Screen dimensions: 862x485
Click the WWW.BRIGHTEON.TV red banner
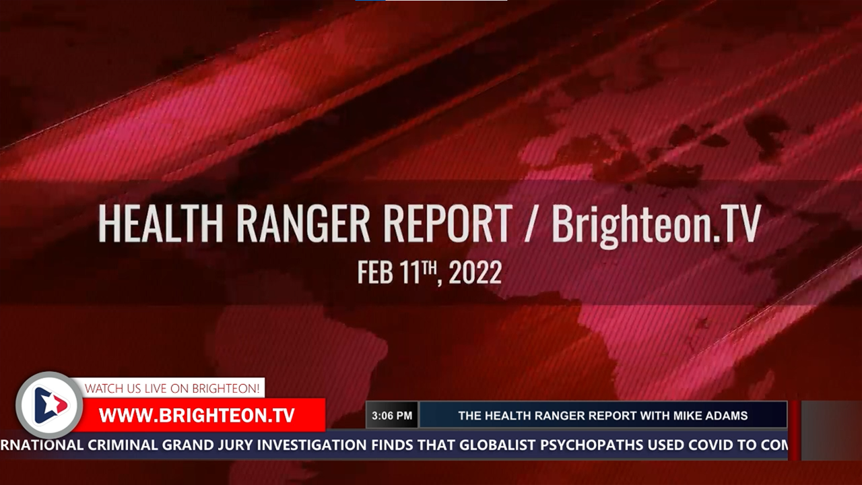click(x=197, y=416)
